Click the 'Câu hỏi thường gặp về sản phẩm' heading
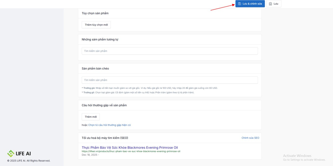The image size is (333, 166). (104, 105)
